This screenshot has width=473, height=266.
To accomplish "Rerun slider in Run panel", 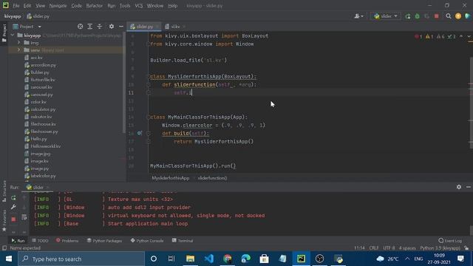I will (x=13, y=198).
